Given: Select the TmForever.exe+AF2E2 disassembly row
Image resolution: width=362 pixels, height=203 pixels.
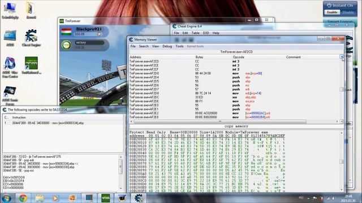Looking at the screenshot, I should point(234,113).
